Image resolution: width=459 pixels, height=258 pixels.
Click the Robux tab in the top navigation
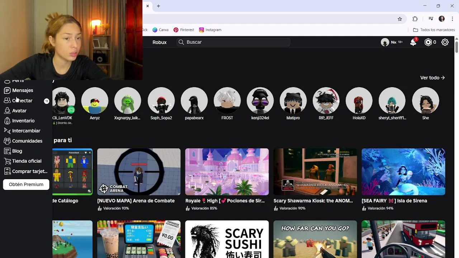click(160, 42)
